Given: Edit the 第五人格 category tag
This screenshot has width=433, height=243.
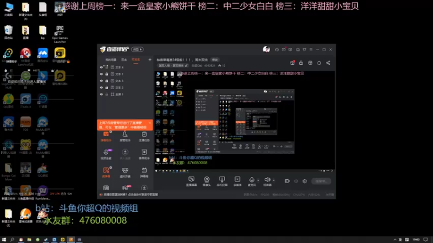Looking at the screenshot, I should point(173,65).
